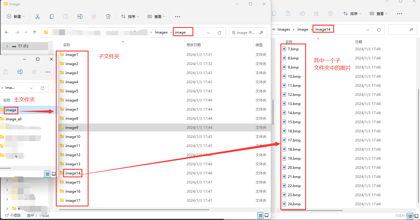
Task: Click the Rename icon in small window toolbar
Action: (20, 72)
